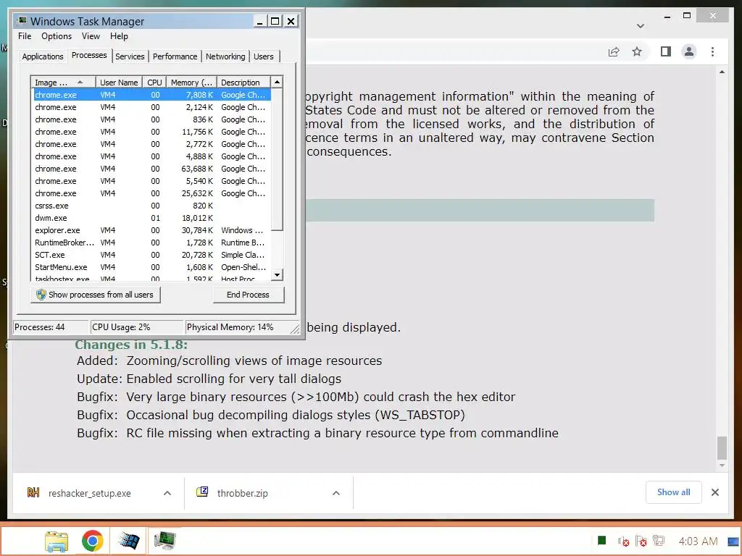Sort by Description column header
The height and width of the screenshot is (556, 742).
243,83
